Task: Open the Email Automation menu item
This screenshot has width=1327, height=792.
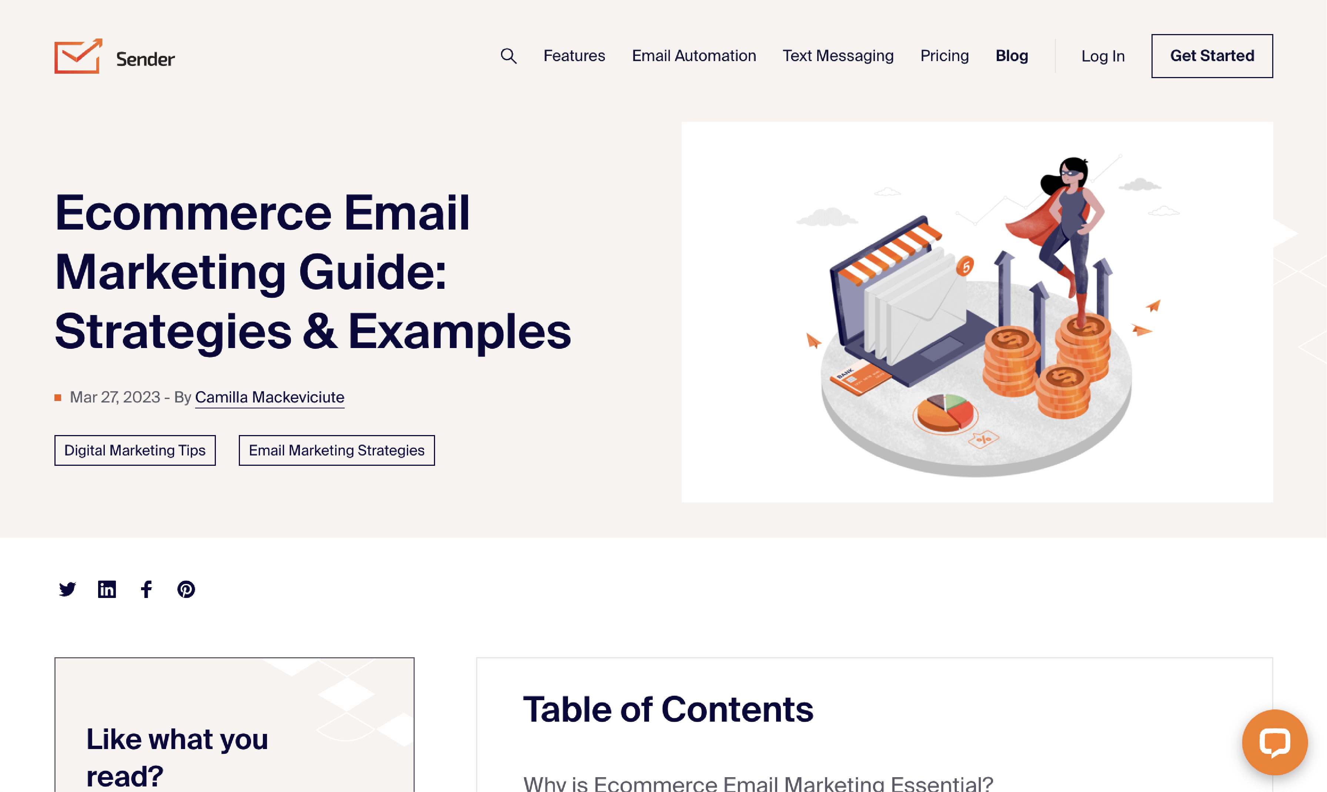Action: [x=693, y=55]
